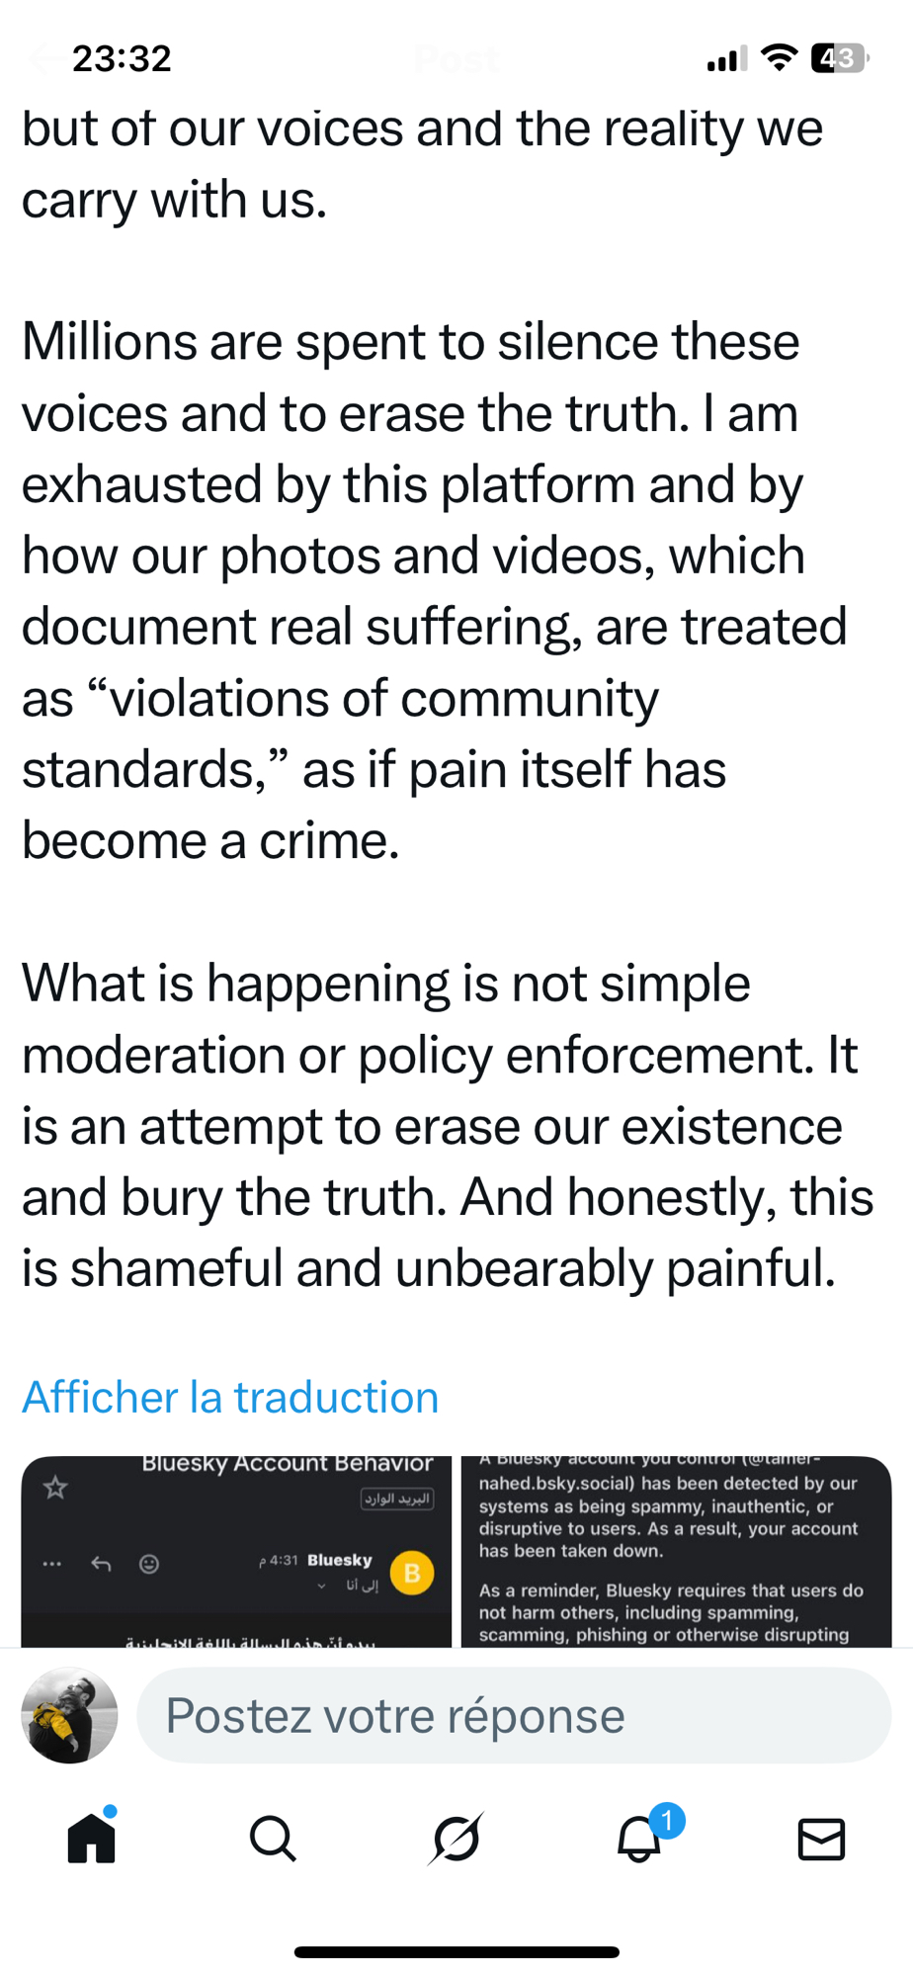The width and height of the screenshot is (913, 1977).
Task: Open the Grok tab icon
Action: [456, 1839]
